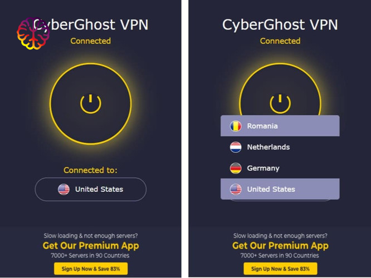Open the United States server location dropdown
The height and width of the screenshot is (278, 371).
click(91, 189)
